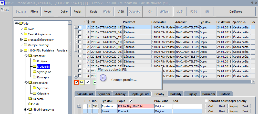Switch to the Vyřízení tab
Screen dimensions: 258x114
point(104,94)
